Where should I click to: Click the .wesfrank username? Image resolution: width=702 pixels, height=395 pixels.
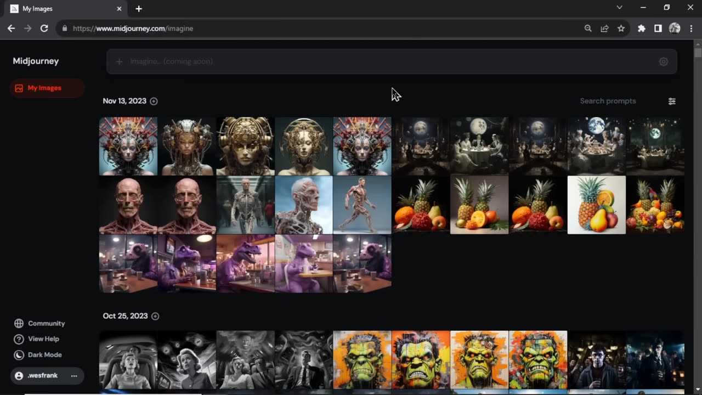(43, 376)
